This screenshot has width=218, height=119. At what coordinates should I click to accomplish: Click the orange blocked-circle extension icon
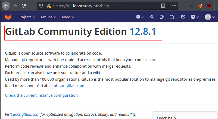pyautogui.click(x=200, y=6)
